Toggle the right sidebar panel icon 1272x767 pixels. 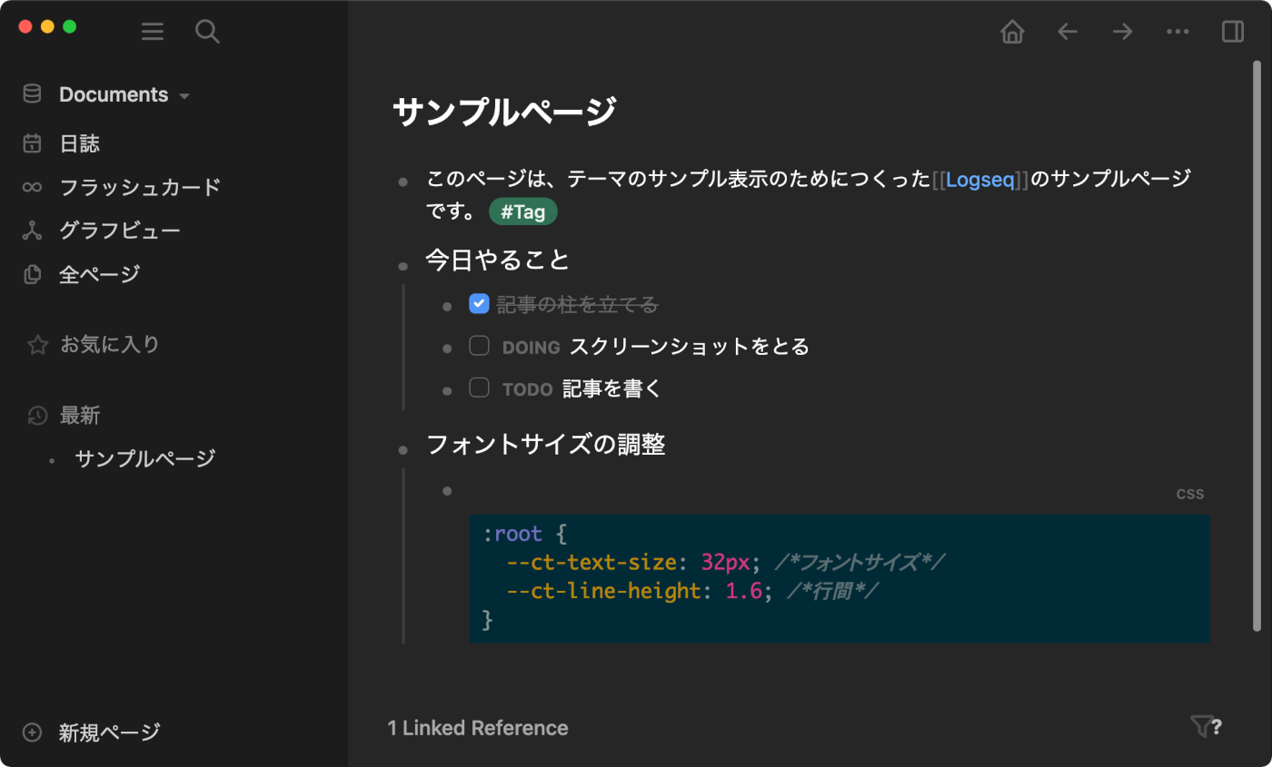point(1232,31)
